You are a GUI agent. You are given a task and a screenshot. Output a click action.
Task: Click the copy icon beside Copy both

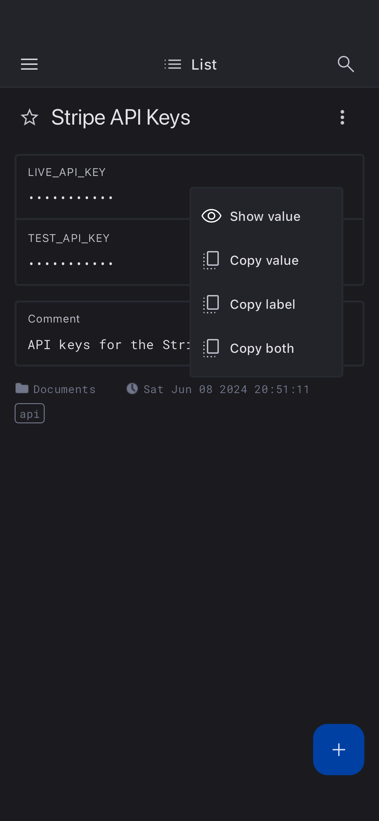point(211,348)
